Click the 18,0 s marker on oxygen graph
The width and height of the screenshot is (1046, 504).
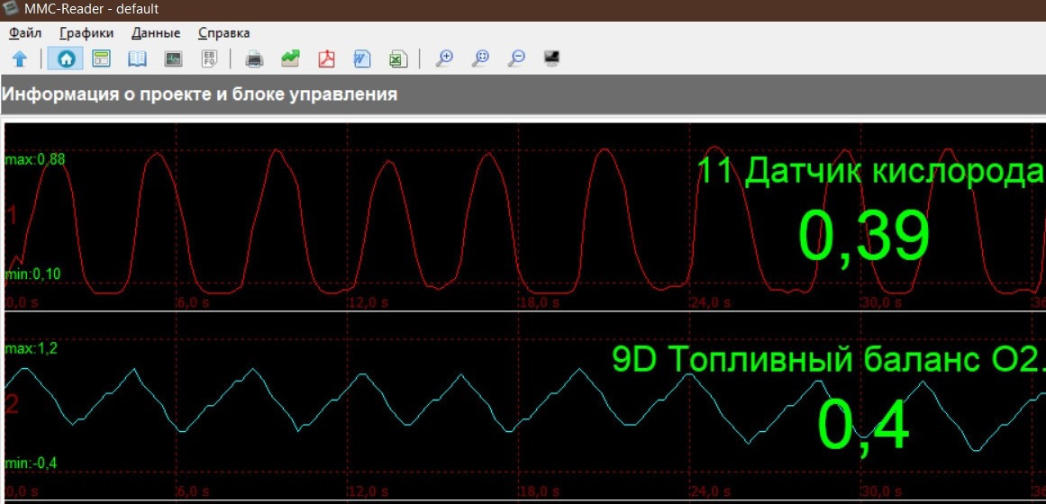(x=541, y=302)
